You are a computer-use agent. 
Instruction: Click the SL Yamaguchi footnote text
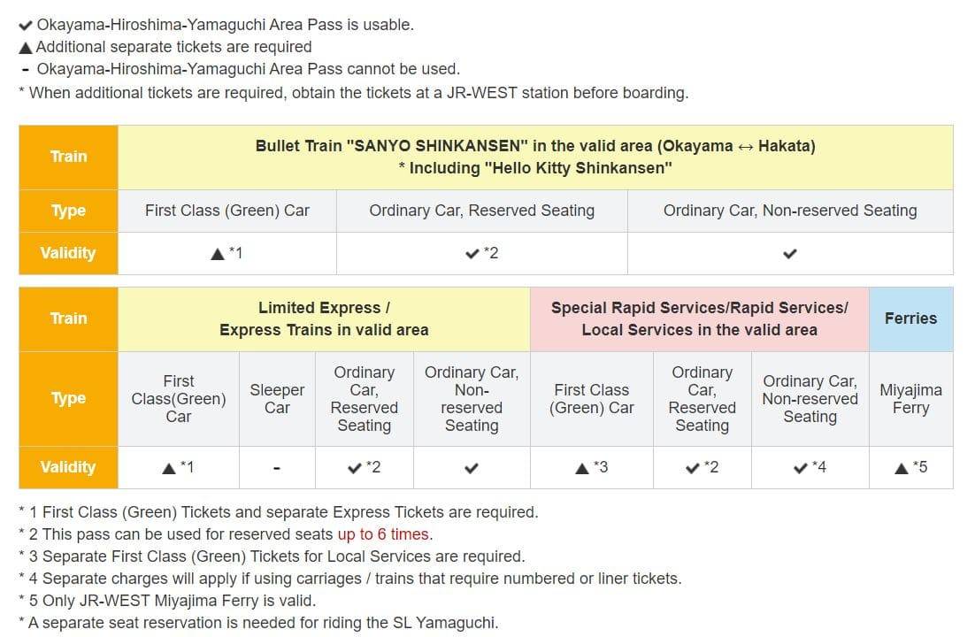point(258,623)
